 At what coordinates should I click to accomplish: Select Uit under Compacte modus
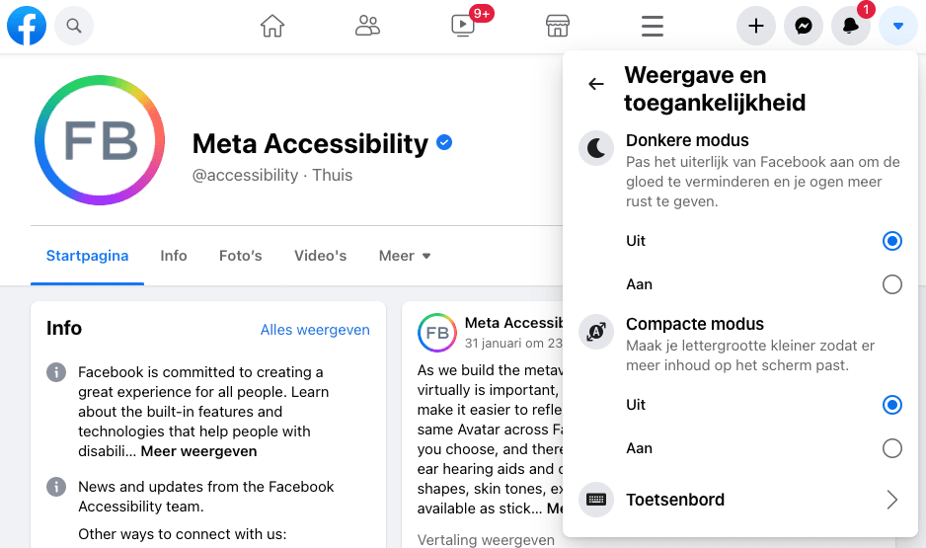tap(891, 405)
